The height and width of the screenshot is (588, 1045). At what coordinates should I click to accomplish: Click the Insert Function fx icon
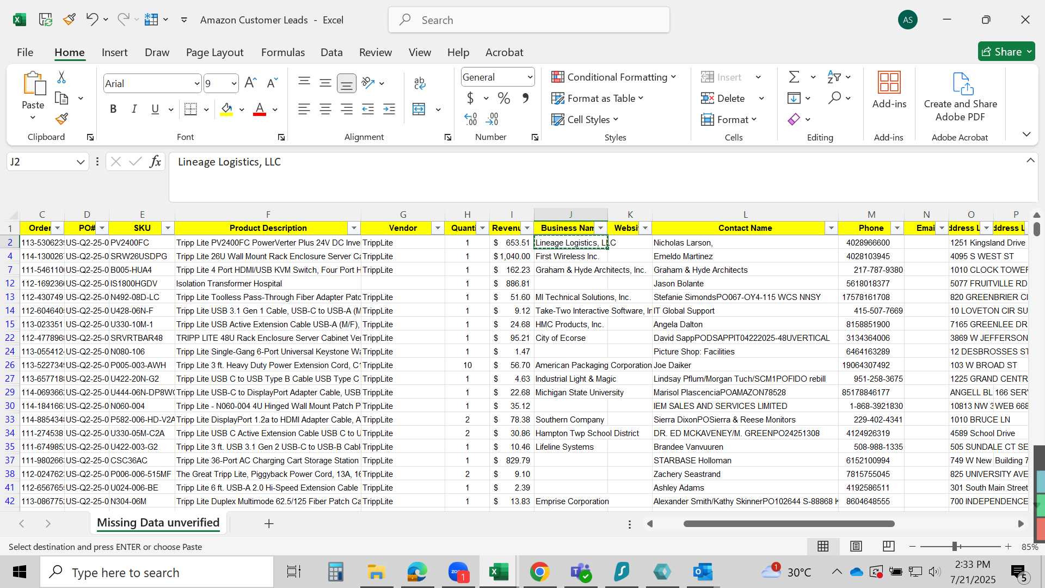click(155, 162)
